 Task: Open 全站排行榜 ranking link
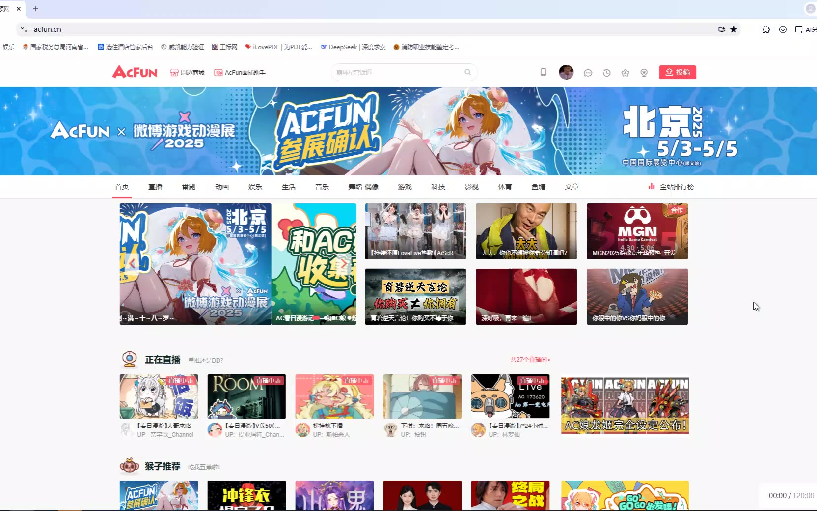coord(671,187)
